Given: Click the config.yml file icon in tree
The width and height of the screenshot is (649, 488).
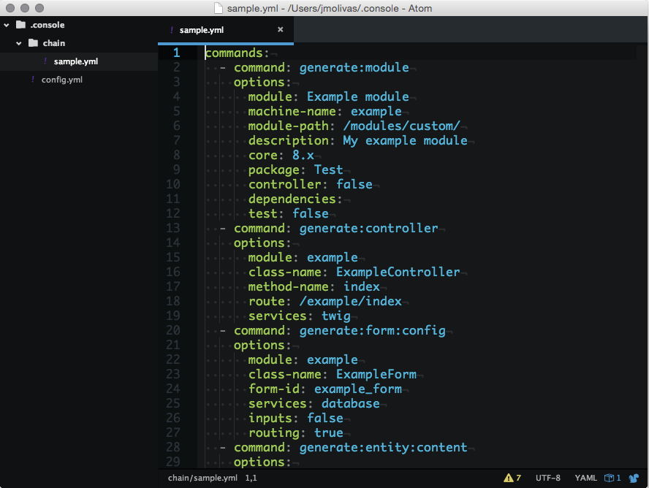Looking at the screenshot, I should click(33, 80).
